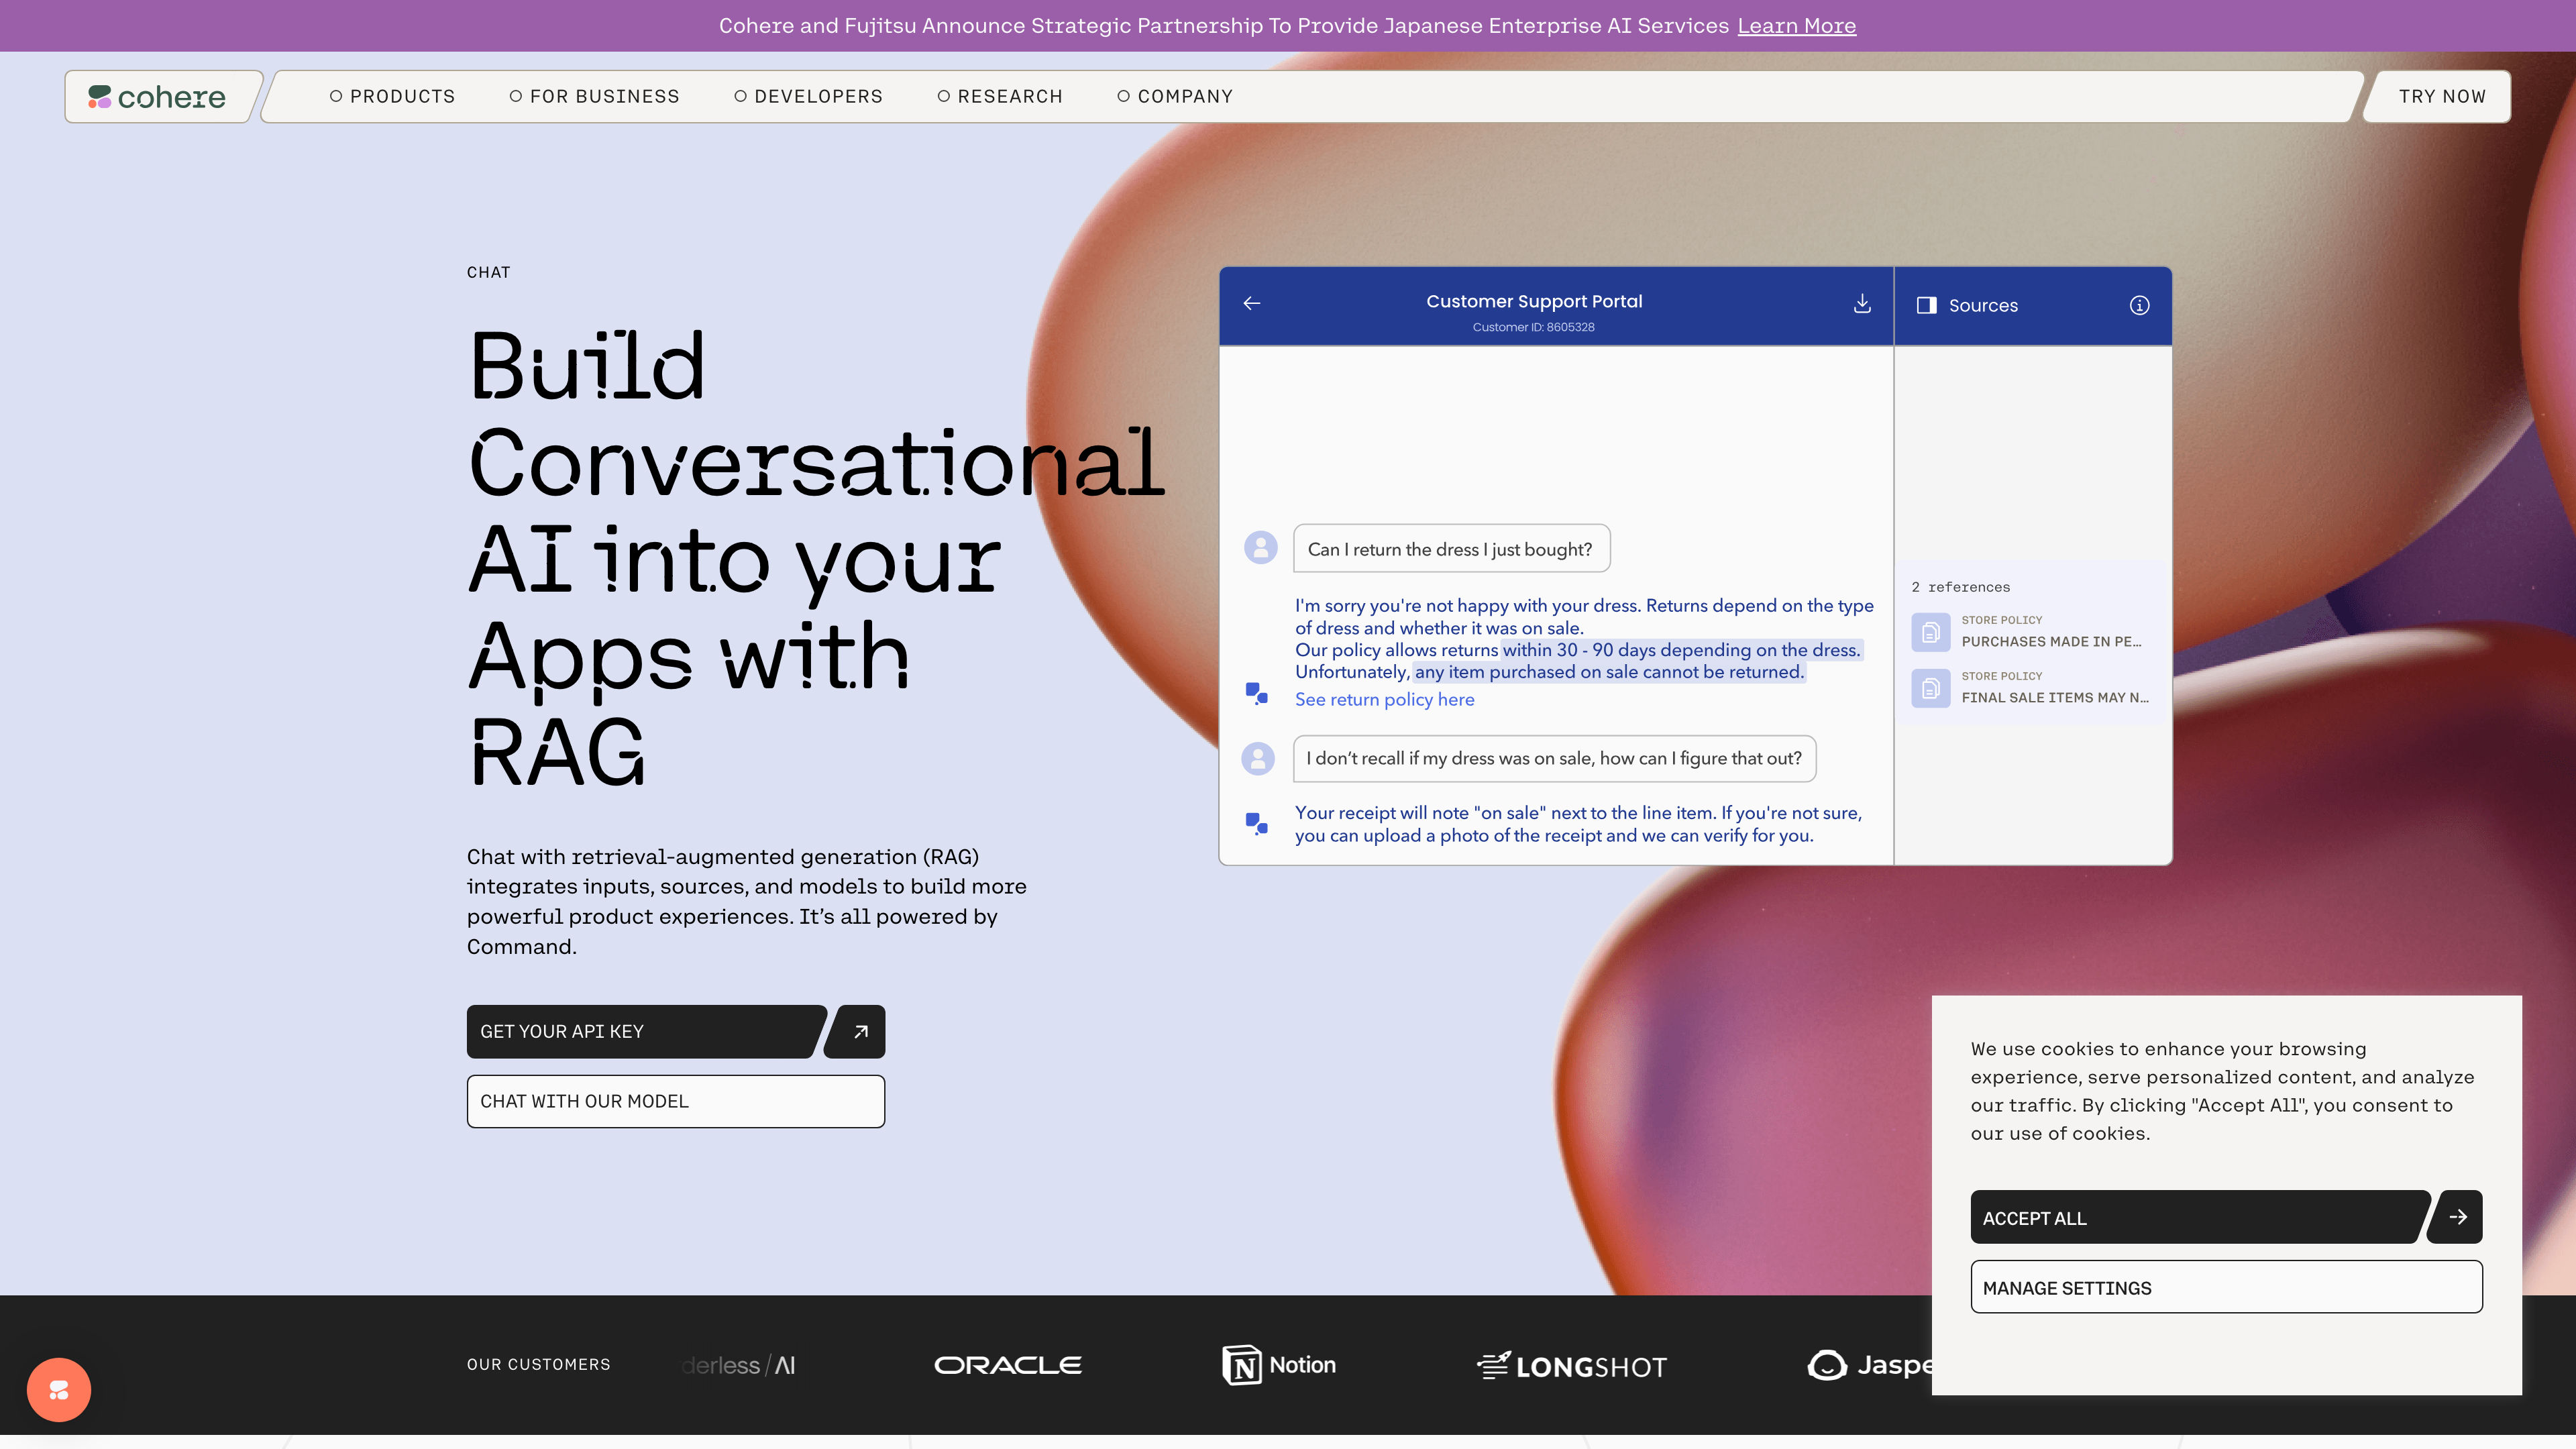Open the Company menu

click(x=1175, y=96)
